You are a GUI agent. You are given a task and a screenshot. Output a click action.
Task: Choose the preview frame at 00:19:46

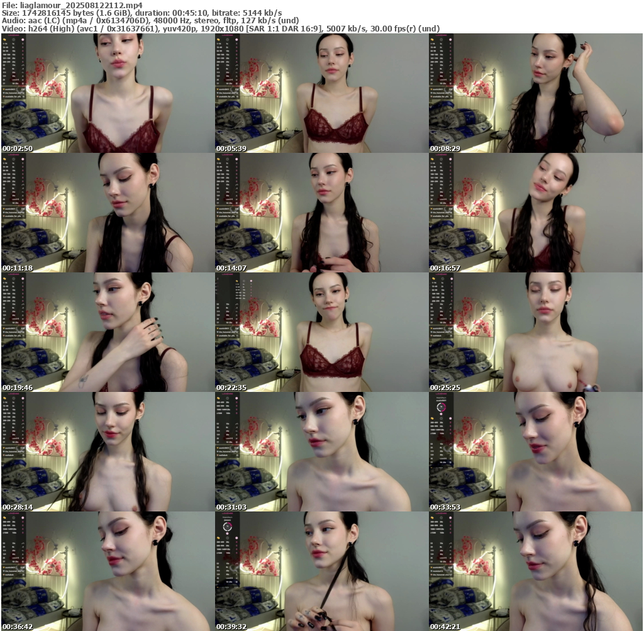(108, 332)
